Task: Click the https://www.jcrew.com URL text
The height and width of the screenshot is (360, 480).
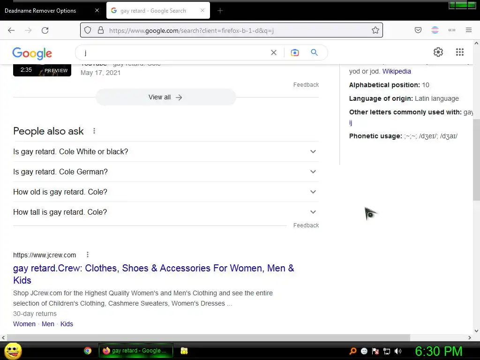Action: [45, 255]
